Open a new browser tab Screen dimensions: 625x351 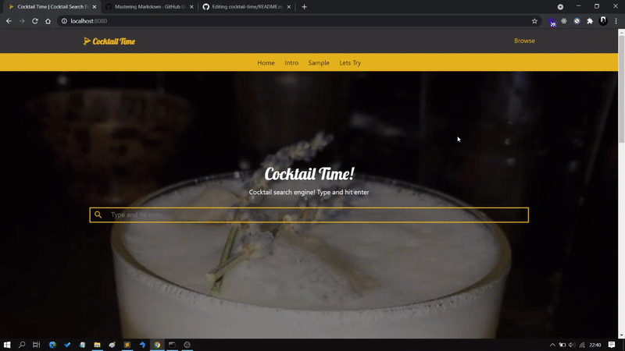click(304, 7)
